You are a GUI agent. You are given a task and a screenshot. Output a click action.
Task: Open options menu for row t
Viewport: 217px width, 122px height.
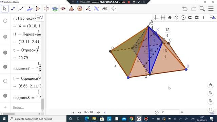coord(39,47)
